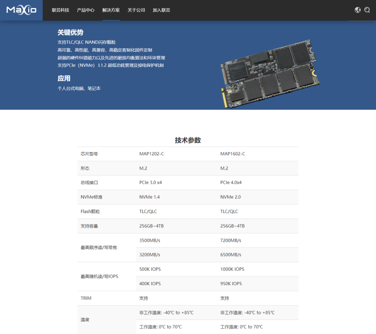The height and width of the screenshot is (334, 376).
Task: Open the 联芸科技 menu item
Action: (x=60, y=10)
